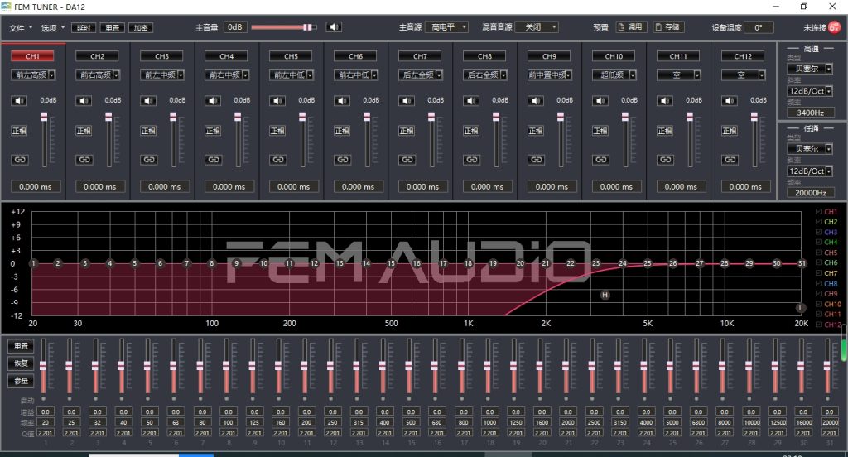Click the CH4 link chain icon
This screenshot has width=848, height=457.
[x=214, y=160]
